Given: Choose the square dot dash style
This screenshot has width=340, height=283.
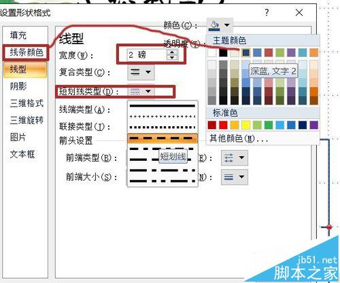Looking at the screenshot, I should coord(163,127).
